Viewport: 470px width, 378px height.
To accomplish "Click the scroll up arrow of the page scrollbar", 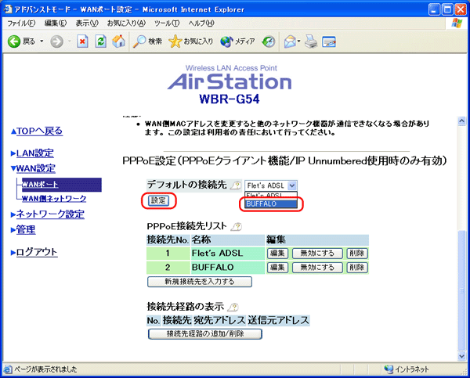I will tap(462, 121).
